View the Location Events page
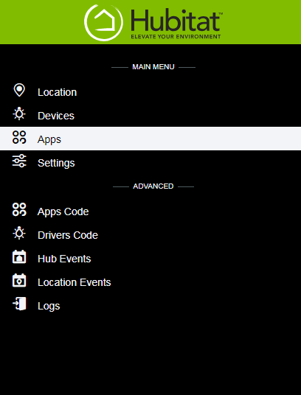Image resolution: width=301 pixels, height=395 pixels. pos(150,282)
